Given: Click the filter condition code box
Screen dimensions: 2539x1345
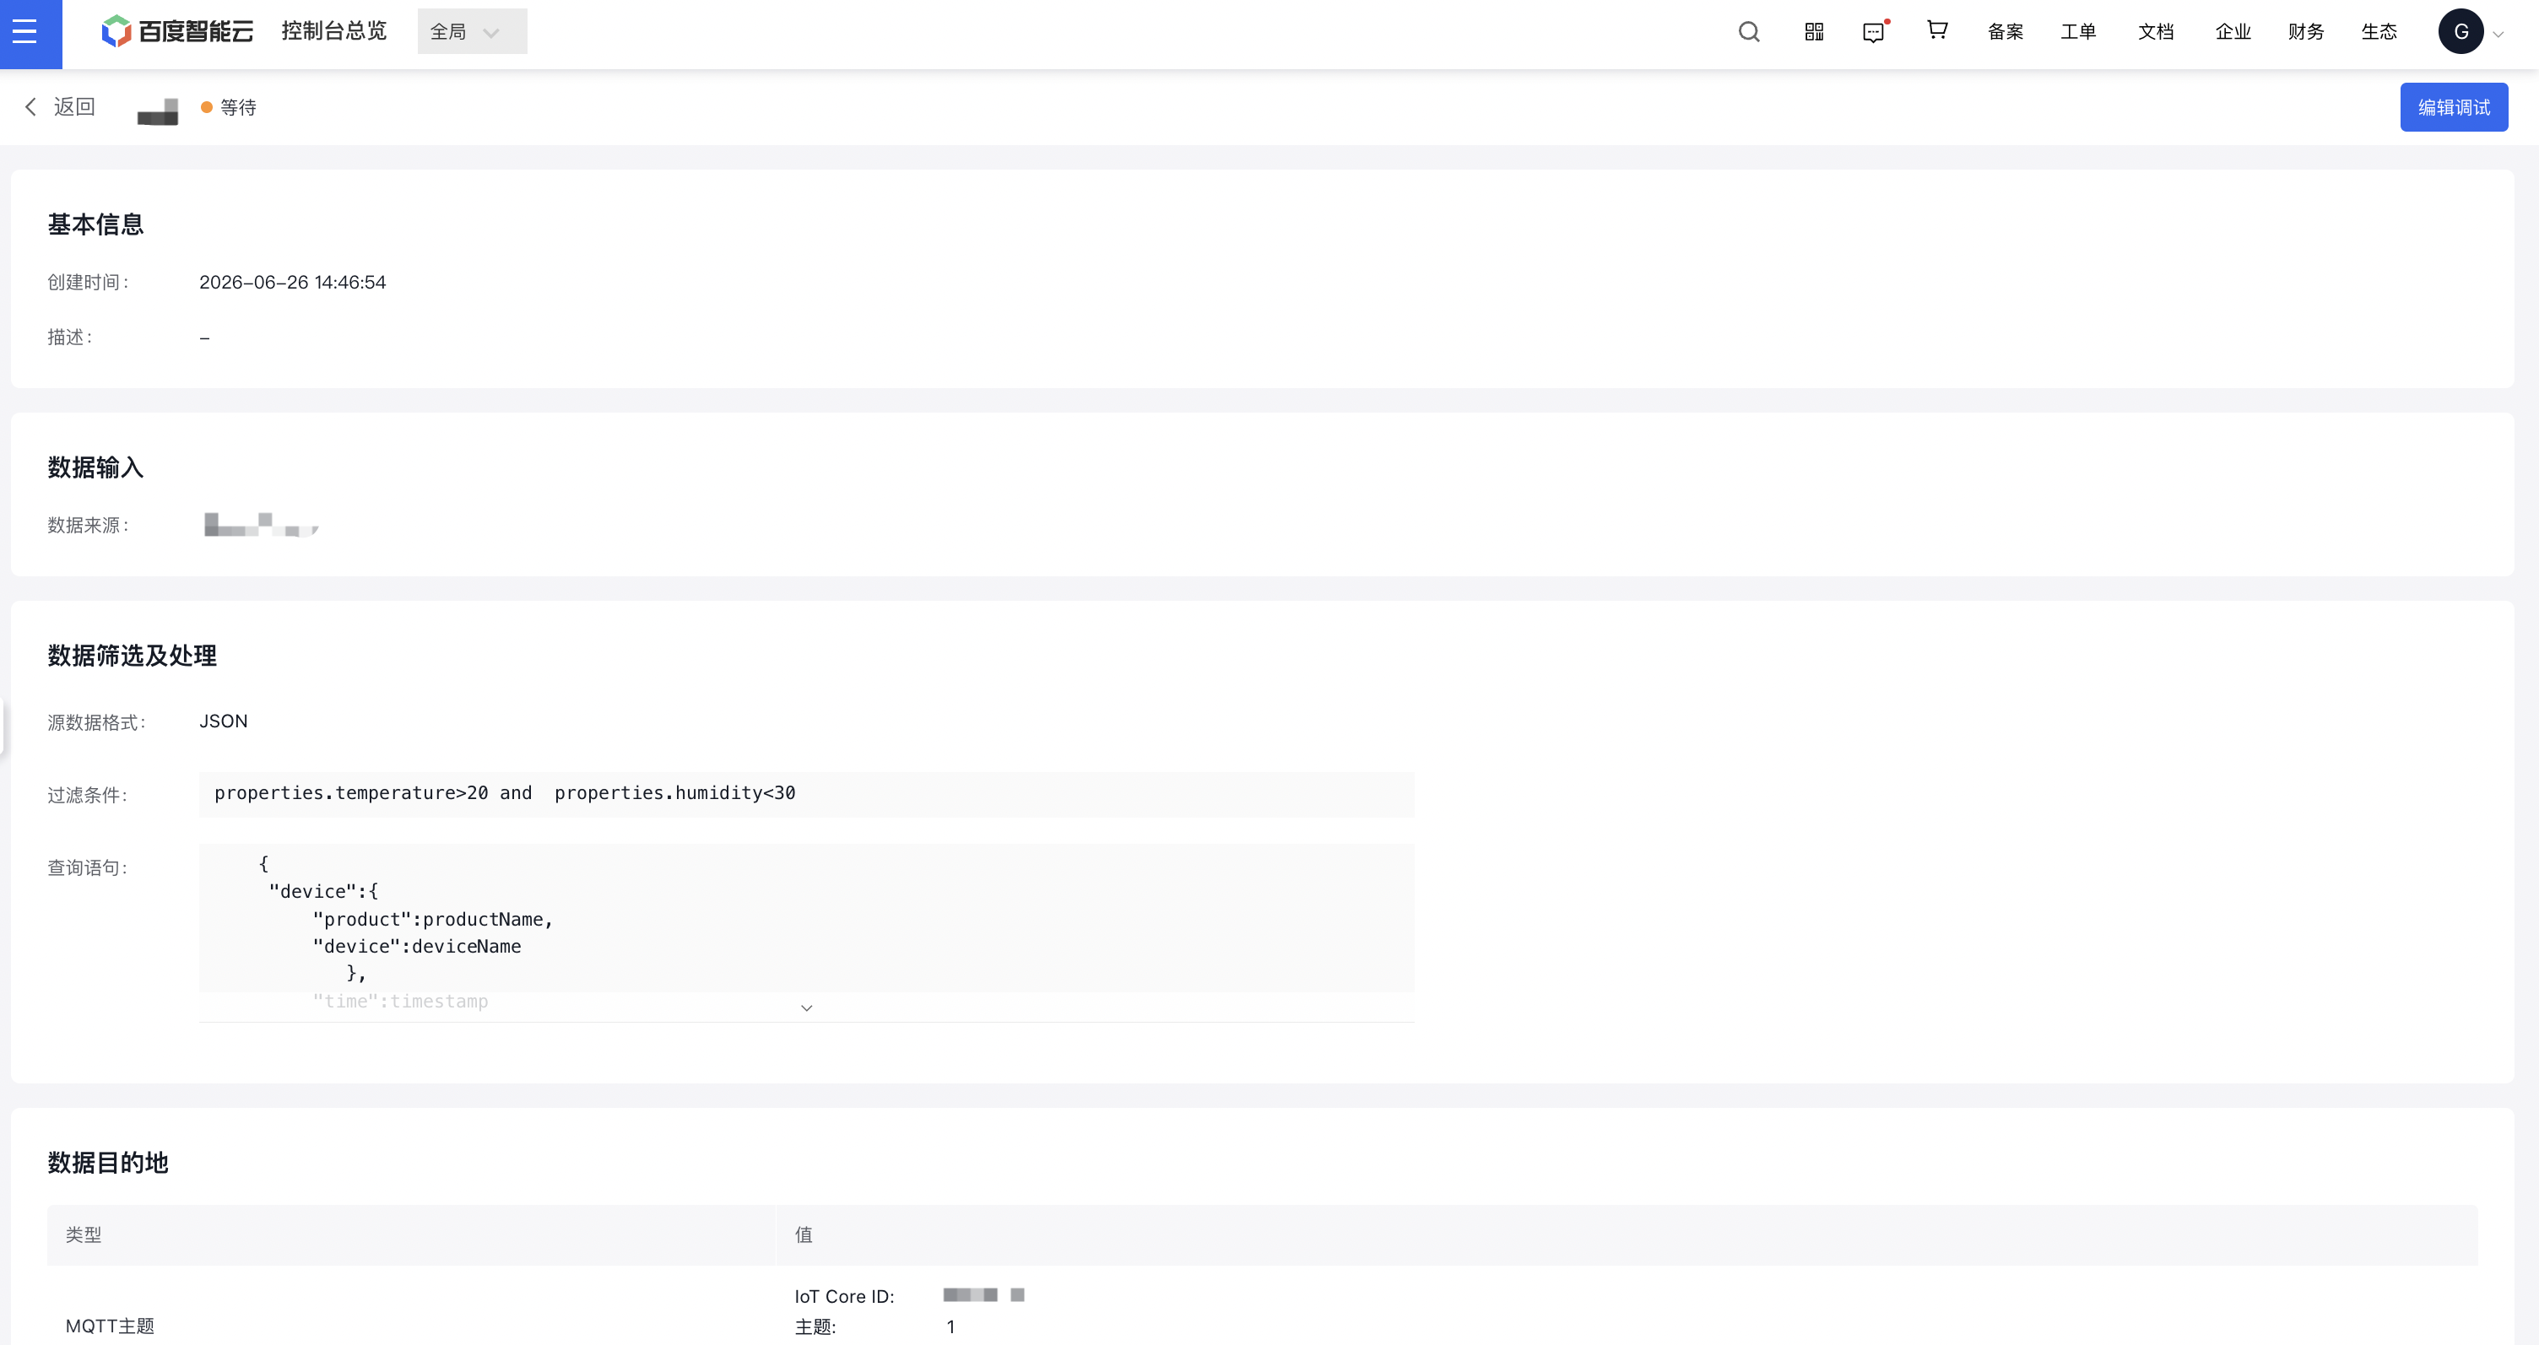Looking at the screenshot, I should [x=806, y=794].
